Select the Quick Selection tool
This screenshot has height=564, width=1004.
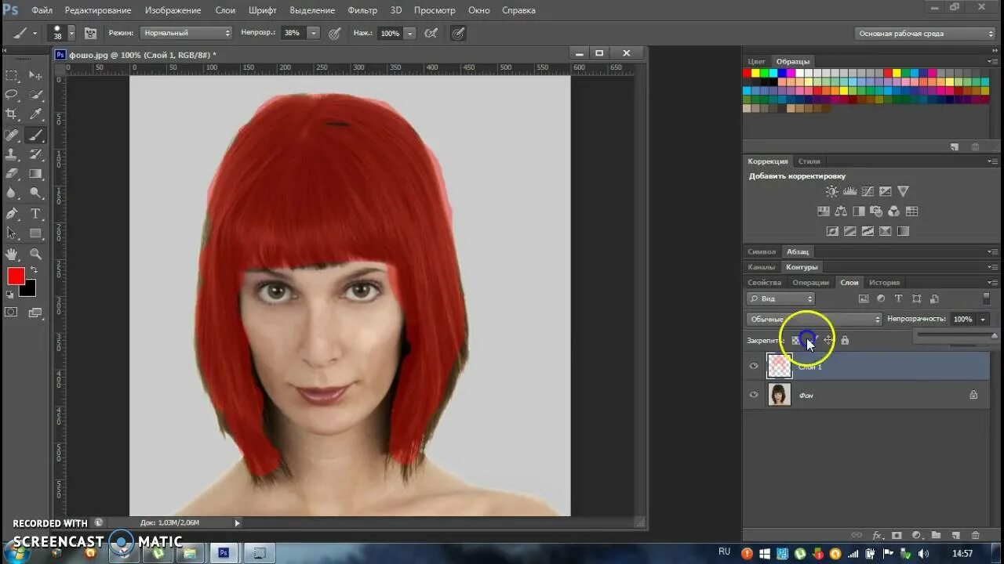(x=35, y=95)
